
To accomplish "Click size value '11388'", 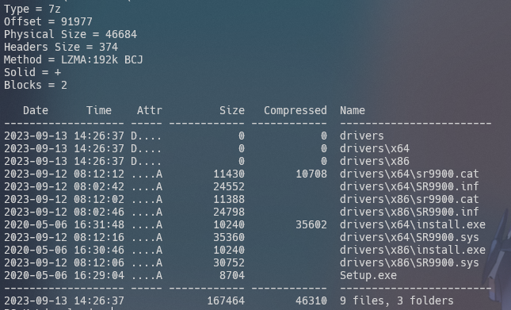I will 229,200.
